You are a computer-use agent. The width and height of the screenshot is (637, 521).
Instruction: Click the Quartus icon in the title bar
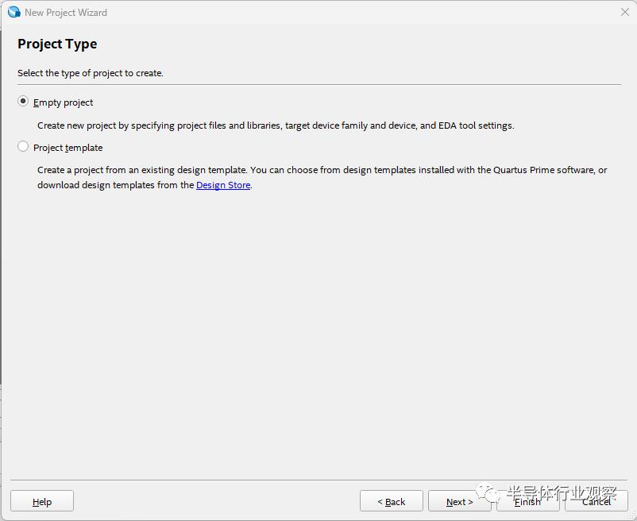14,12
